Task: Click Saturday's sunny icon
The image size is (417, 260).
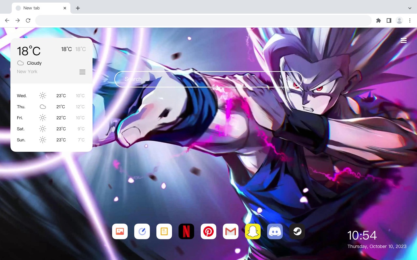Action: 43,129
